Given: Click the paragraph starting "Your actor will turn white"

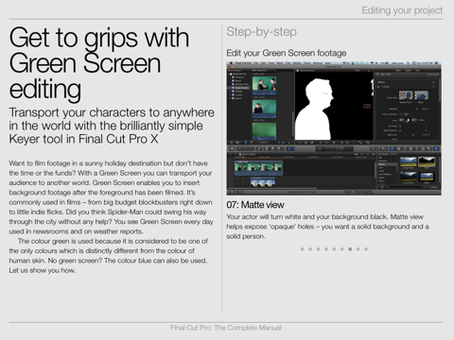Looking at the screenshot, I should (327, 227).
